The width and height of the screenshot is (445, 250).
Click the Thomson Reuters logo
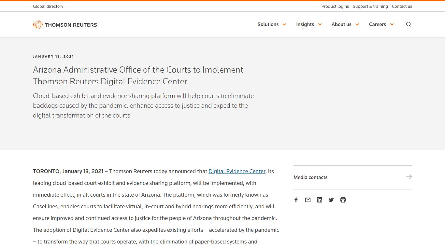65,24
